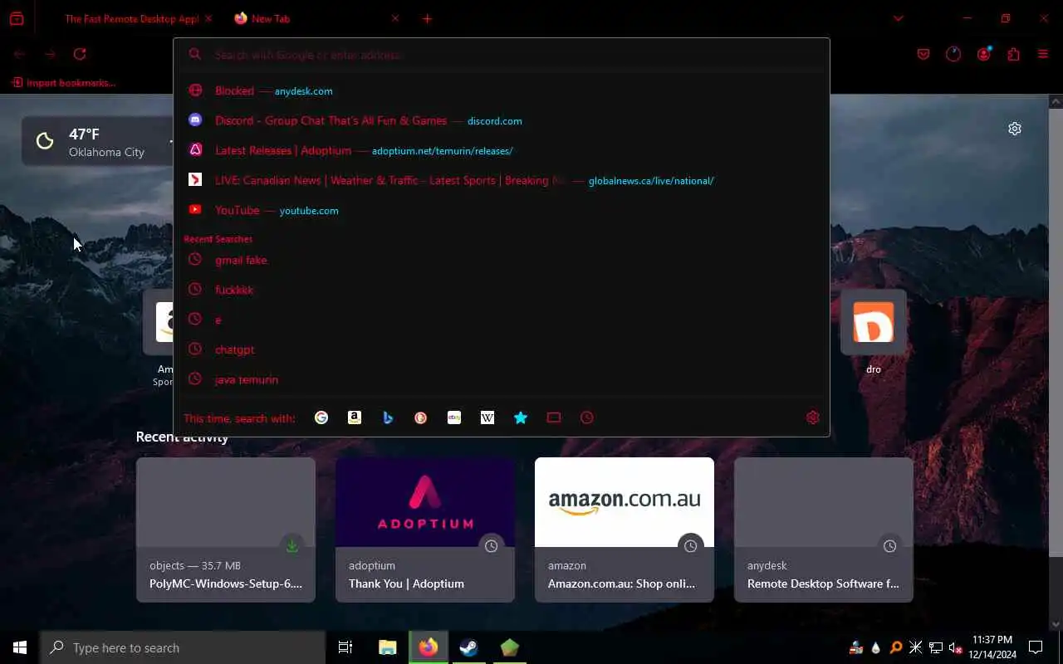1063x664 pixels.
Task: Click the taskbar Type here to search box
Action: point(183,647)
